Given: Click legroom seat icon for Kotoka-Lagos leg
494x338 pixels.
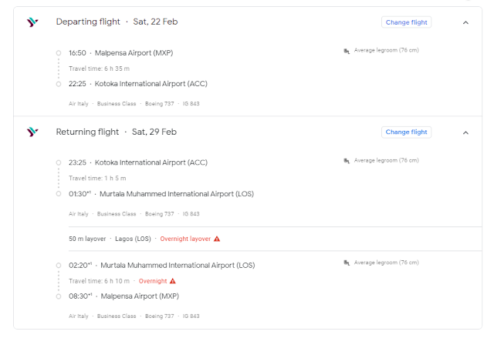Looking at the screenshot, I should click(x=347, y=161).
